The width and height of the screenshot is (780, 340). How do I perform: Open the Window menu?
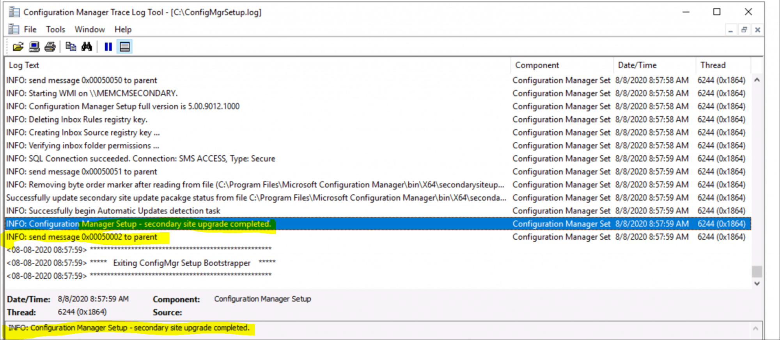click(90, 29)
